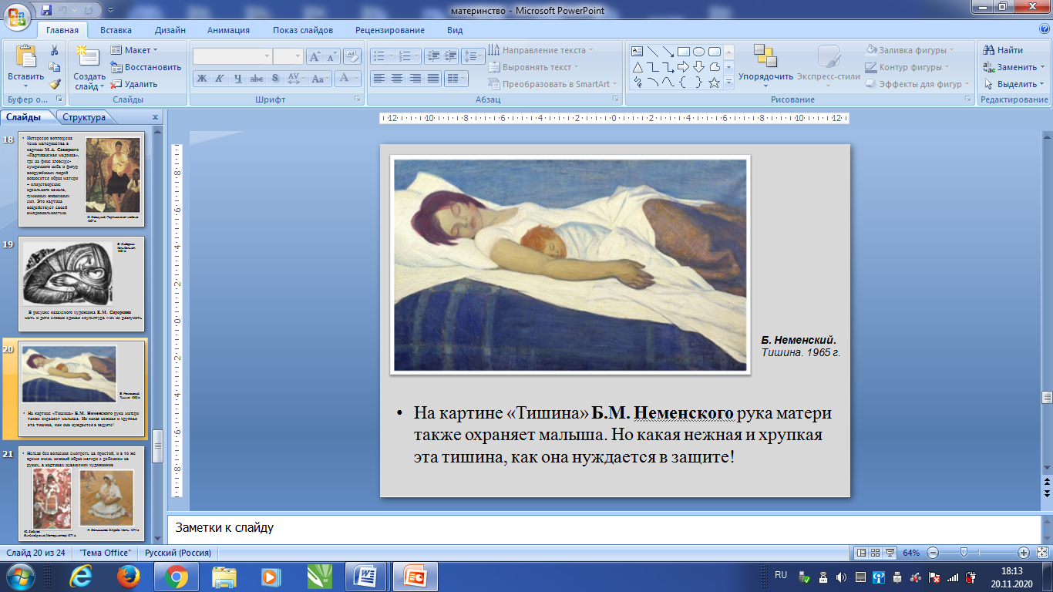The height and width of the screenshot is (592, 1053).
Task: Select the oval shape in the shapes gallery
Action: (698, 52)
